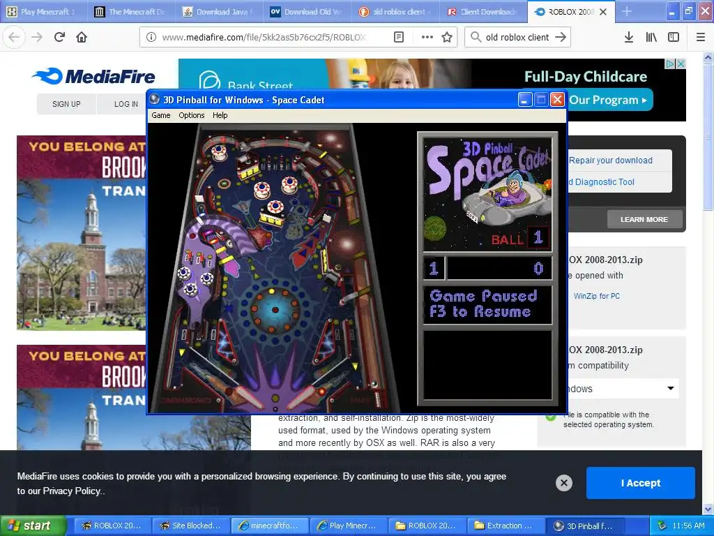
Task: Switch to the old roblox client tab
Action: point(395,12)
